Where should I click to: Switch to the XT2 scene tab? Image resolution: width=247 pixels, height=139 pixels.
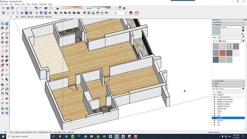coord(17,17)
